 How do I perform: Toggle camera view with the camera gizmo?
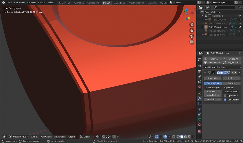click(192, 36)
